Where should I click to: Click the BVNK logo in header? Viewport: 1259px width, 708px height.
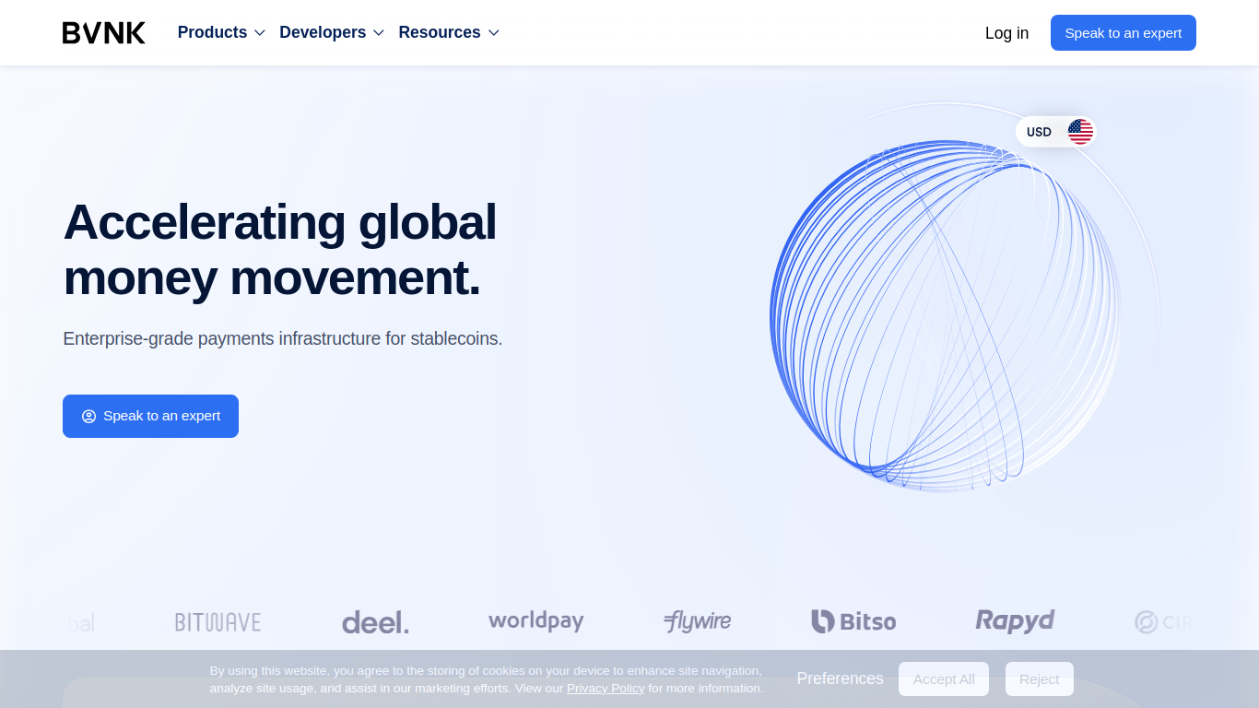point(104,32)
